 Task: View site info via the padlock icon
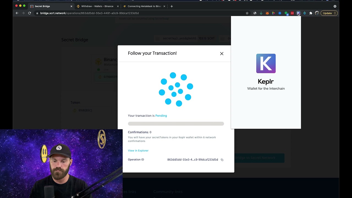pos(37,13)
